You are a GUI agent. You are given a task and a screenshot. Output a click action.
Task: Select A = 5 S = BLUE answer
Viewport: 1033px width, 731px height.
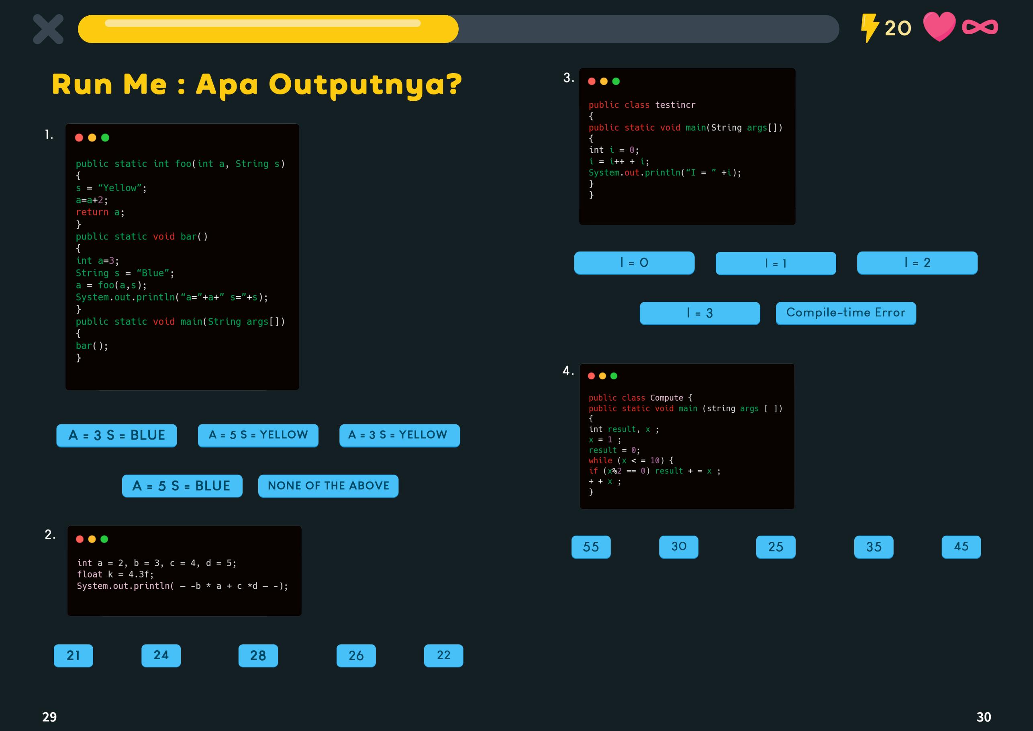coord(182,486)
